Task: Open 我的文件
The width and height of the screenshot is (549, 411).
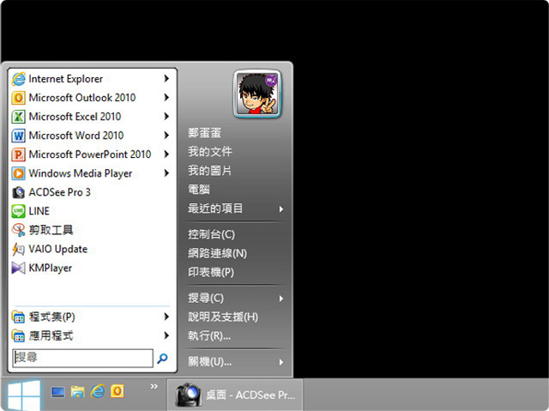Action: pyautogui.click(x=209, y=152)
